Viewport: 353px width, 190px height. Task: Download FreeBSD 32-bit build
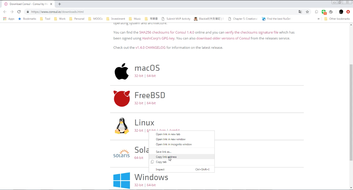pyautogui.click(x=139, y=103)
